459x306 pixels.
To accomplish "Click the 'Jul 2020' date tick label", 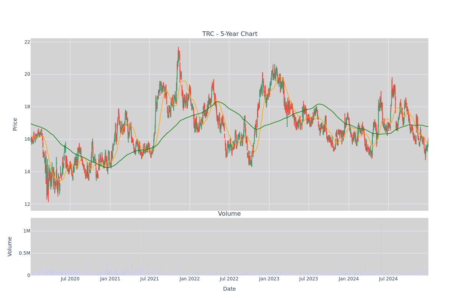I will 70,279.
